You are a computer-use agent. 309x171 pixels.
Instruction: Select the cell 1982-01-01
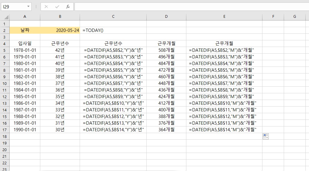[x=25, y=77]
